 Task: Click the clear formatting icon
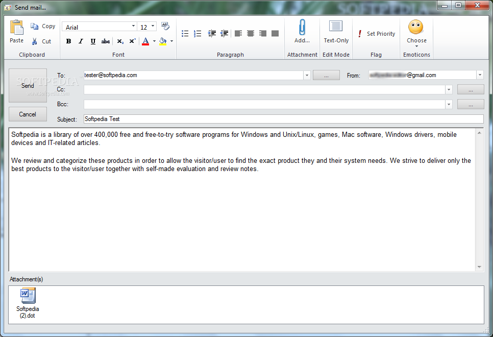click(x=165, y=26)
